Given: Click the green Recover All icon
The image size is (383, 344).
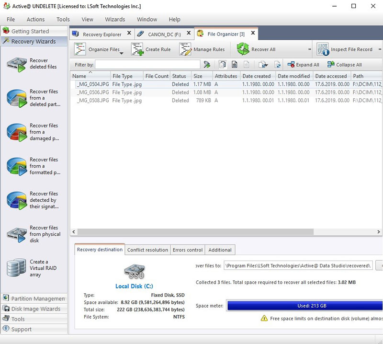Looking at the screenshot, I should tap(243, 49).
